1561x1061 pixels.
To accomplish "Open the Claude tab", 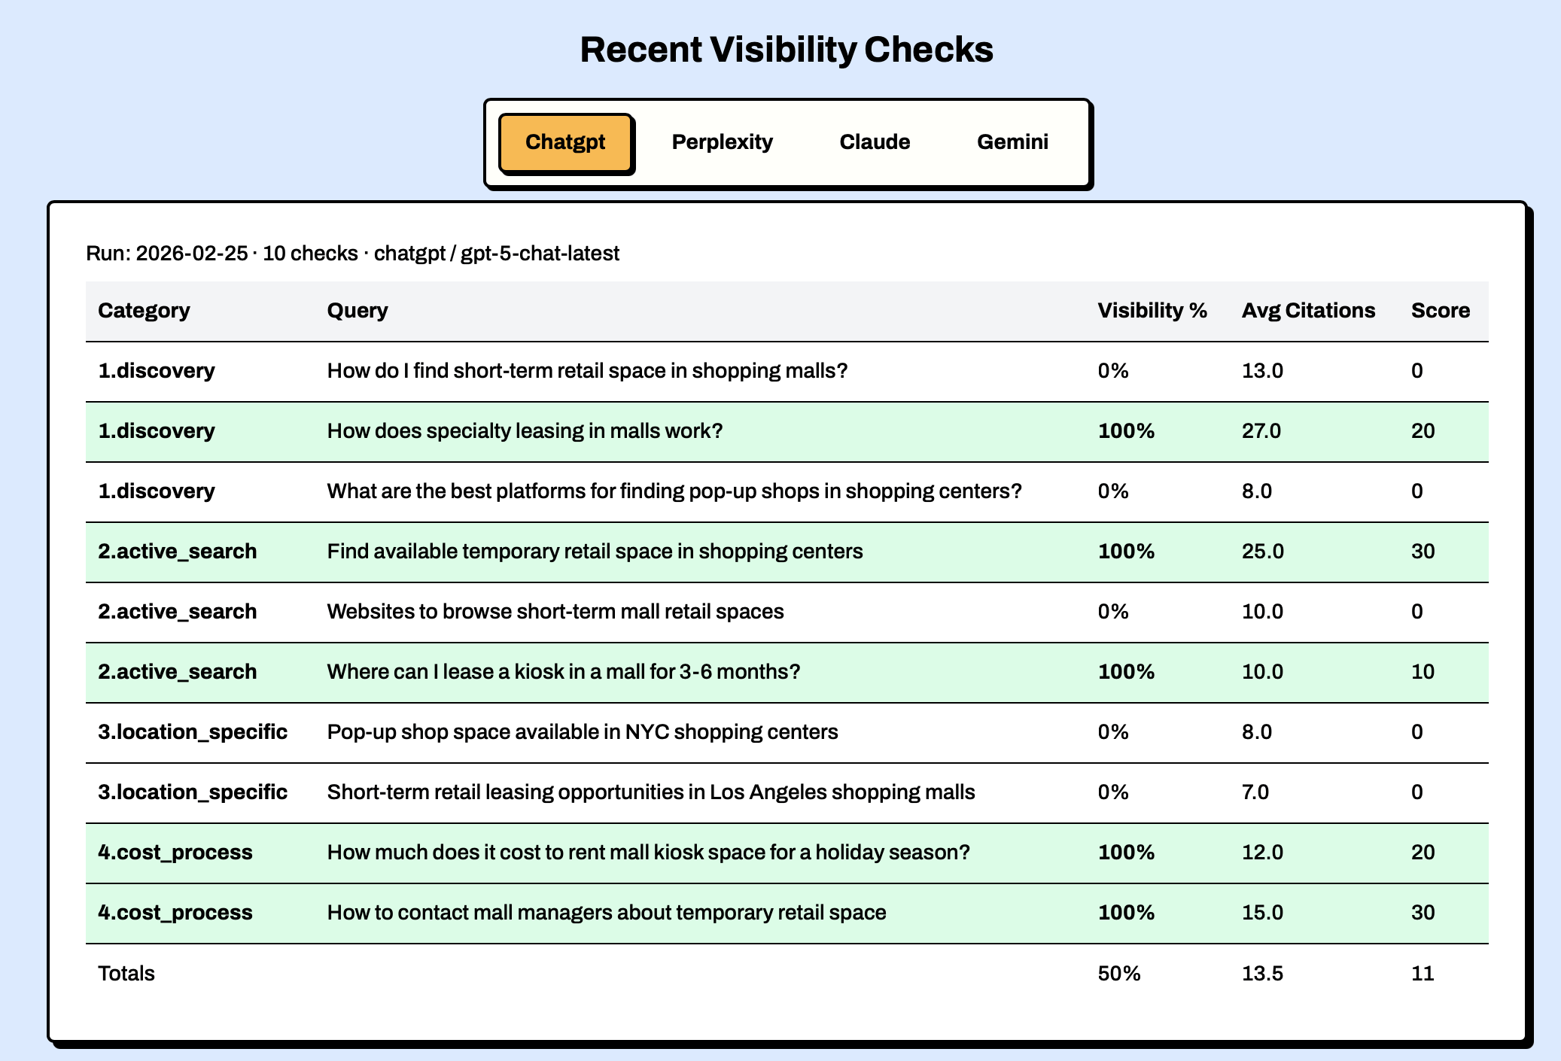I will 875,142.
